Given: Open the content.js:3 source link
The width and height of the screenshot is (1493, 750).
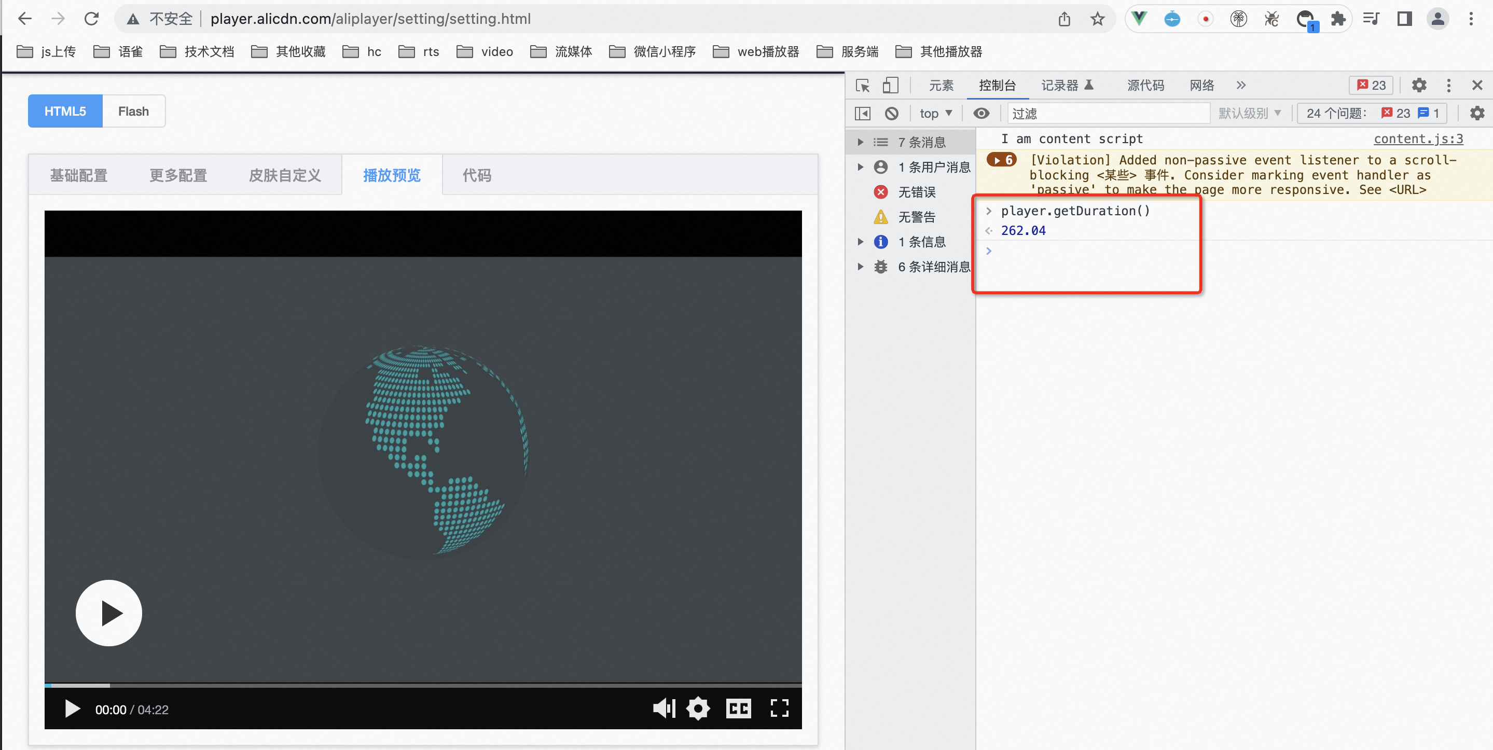Looking at the screenshot, I should pos(1418,138).
